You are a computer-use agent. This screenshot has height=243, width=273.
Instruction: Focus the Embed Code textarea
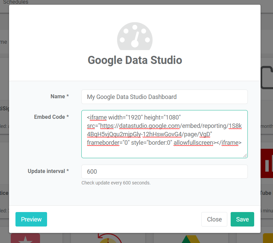click(164, 134)
